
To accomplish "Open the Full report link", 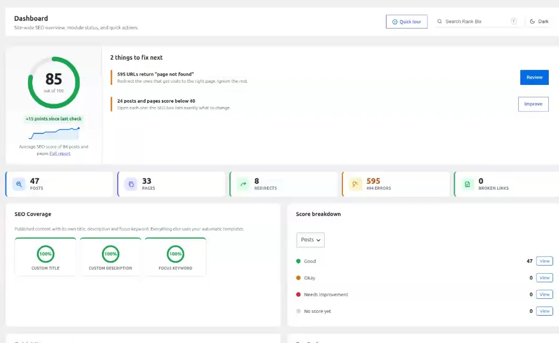I will tap(60, 154).
